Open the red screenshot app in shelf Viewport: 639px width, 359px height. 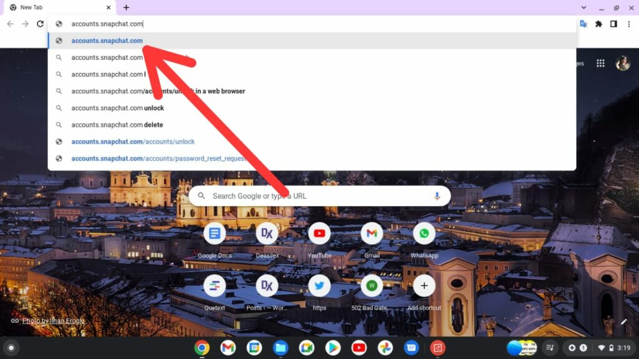tap(437, 348)
